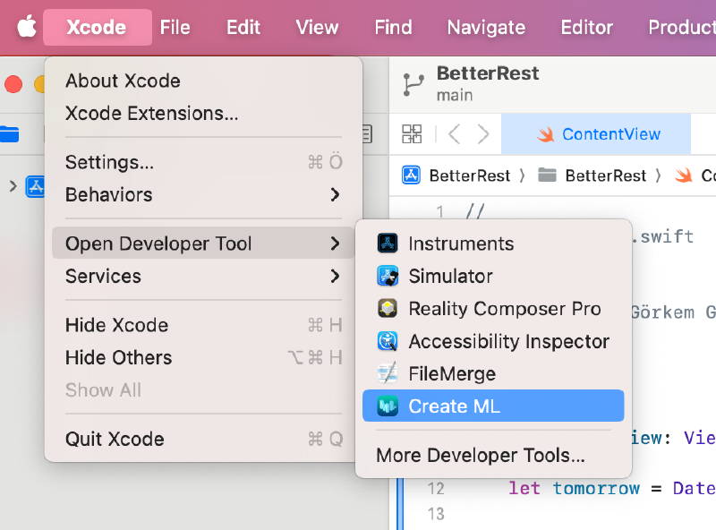Click the source control branch icon

coord(413,84)
